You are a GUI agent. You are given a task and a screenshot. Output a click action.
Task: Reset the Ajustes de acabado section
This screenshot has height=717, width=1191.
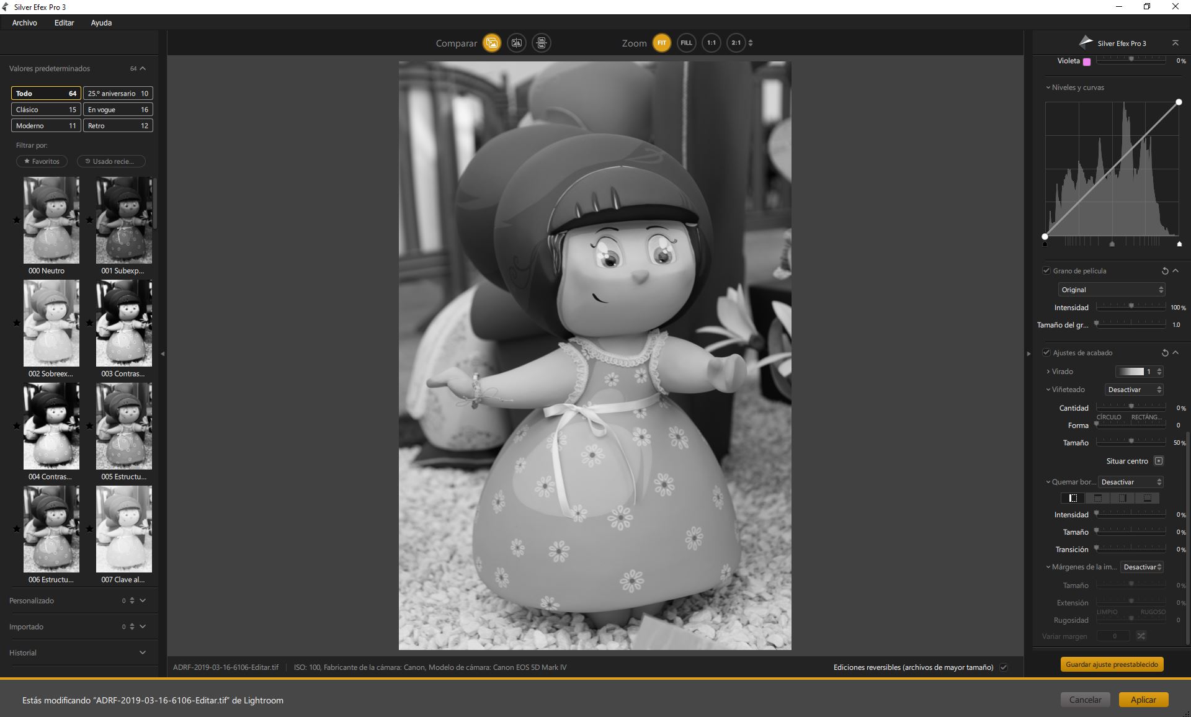[x=1165, y=353]
